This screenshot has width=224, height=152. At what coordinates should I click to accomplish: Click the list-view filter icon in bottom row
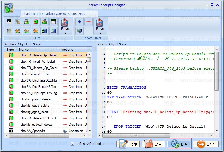pos(9,31)
